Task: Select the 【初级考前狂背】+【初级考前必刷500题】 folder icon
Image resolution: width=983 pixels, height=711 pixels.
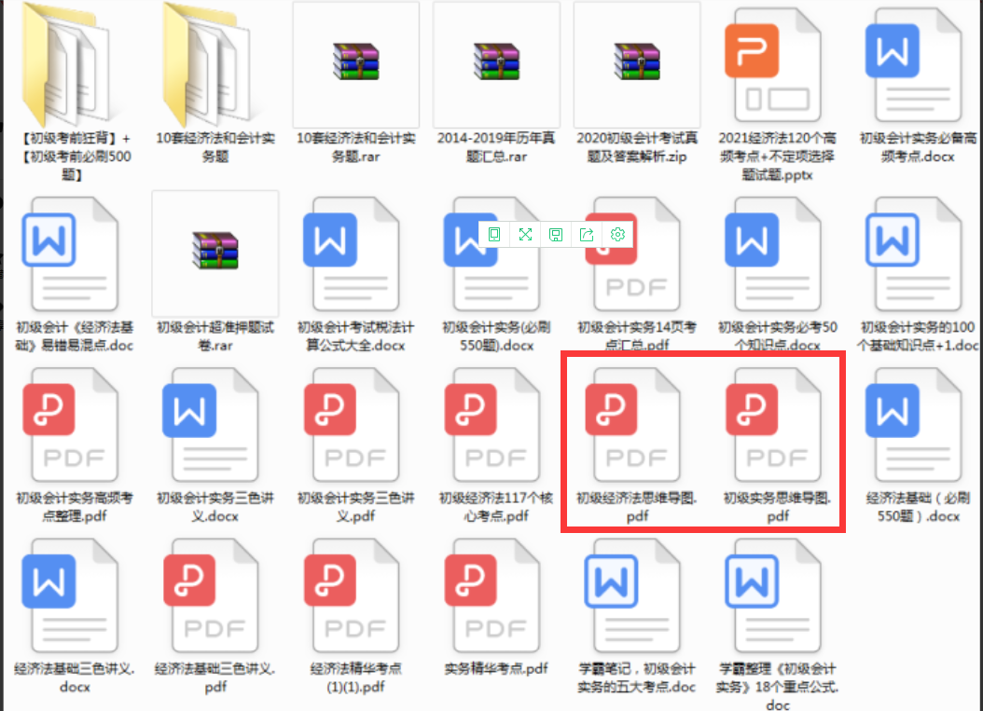Action: click(66, 64)
